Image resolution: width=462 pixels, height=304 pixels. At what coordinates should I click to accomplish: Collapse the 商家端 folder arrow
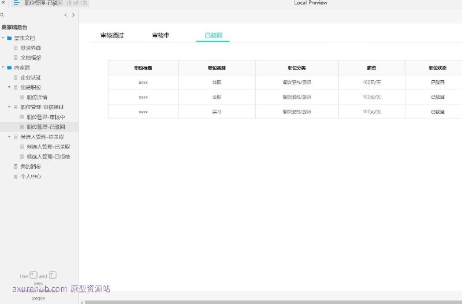pos(3,67)
